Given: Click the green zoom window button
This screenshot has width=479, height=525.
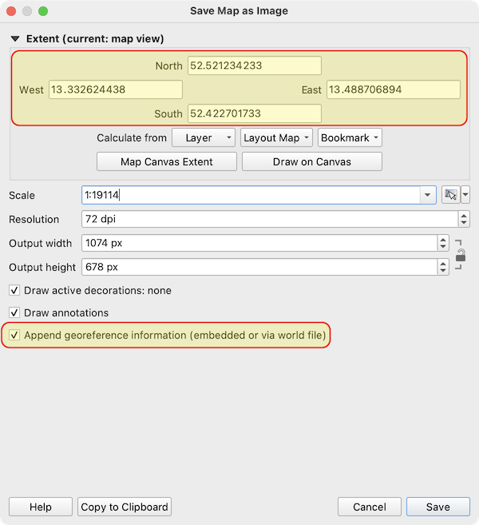Looking at the screenshot, I should (x=43, y=11).
